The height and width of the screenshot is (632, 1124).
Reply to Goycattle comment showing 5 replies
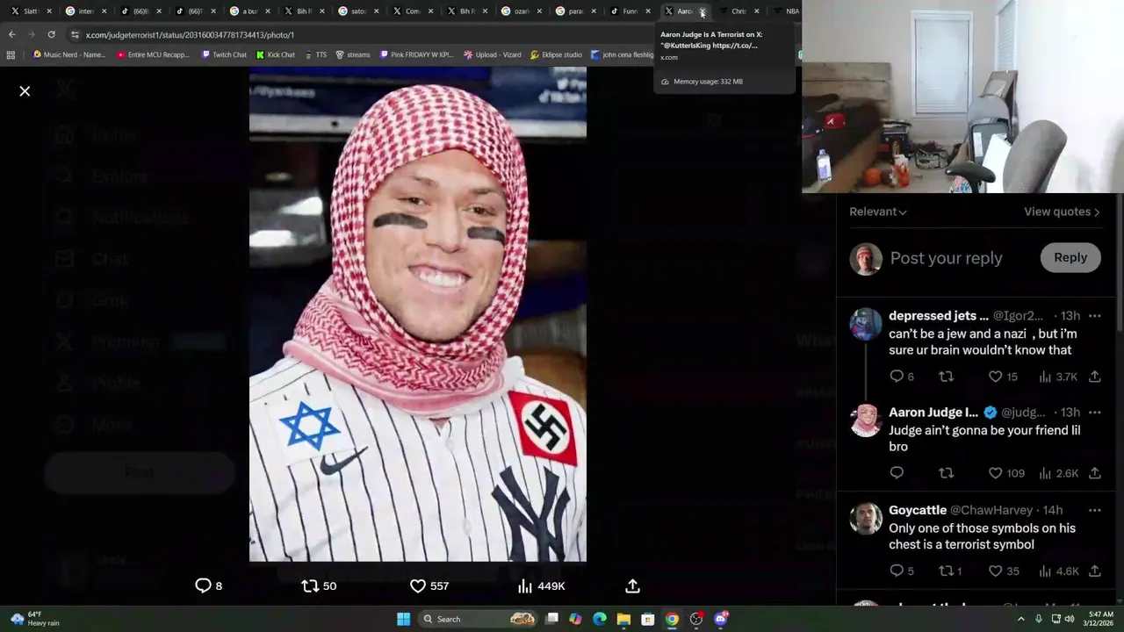pyautogui.click(x=902, y=571)
